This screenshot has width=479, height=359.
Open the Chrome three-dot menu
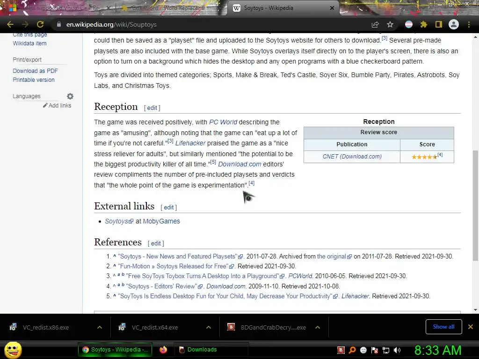click(x=469, y=24)
